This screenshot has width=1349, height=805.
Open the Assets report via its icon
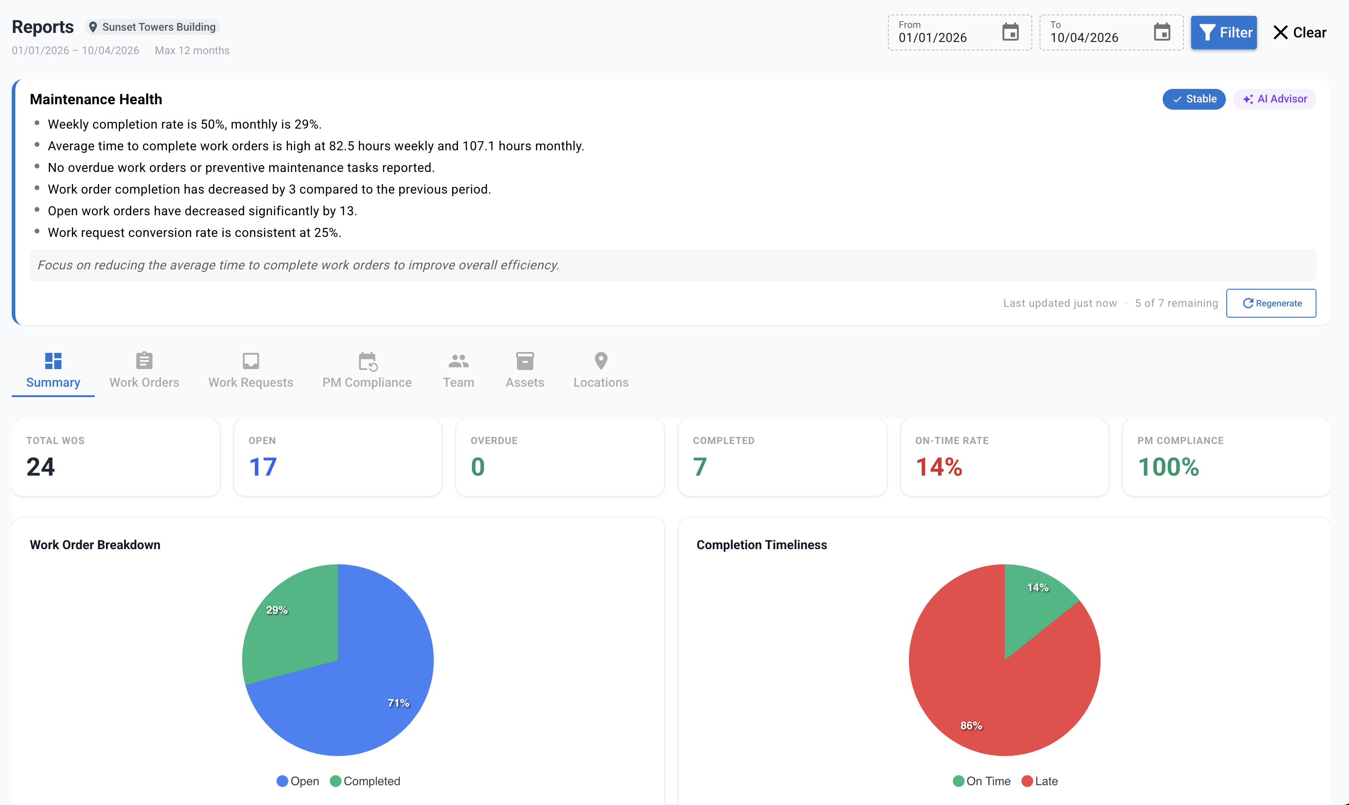[524, 361]
